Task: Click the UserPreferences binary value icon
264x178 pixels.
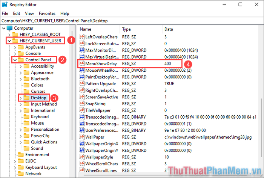Action: pyautogui.click(x=82, y=130)
